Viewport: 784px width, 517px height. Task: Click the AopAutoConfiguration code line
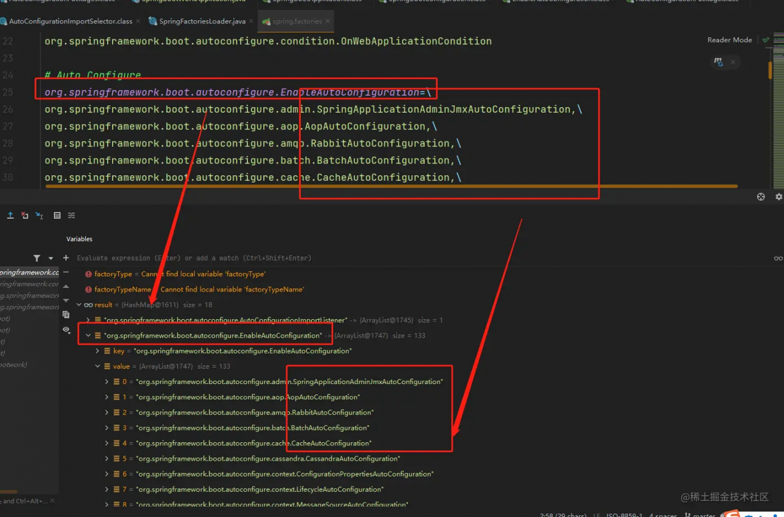(x=241, y=126)
